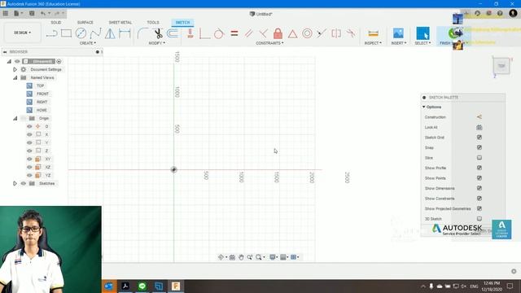
Task: Click the Select cursor icon
Action: point(422,33)
